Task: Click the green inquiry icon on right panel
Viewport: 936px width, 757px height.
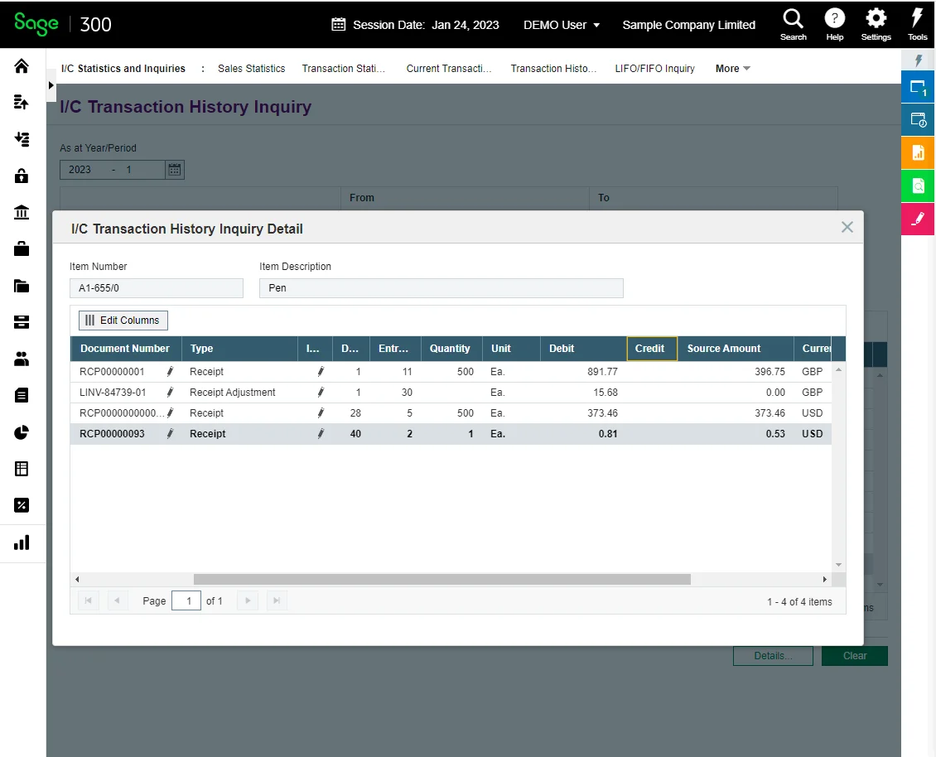Action: pyautogui.click(x=918, y=186)
